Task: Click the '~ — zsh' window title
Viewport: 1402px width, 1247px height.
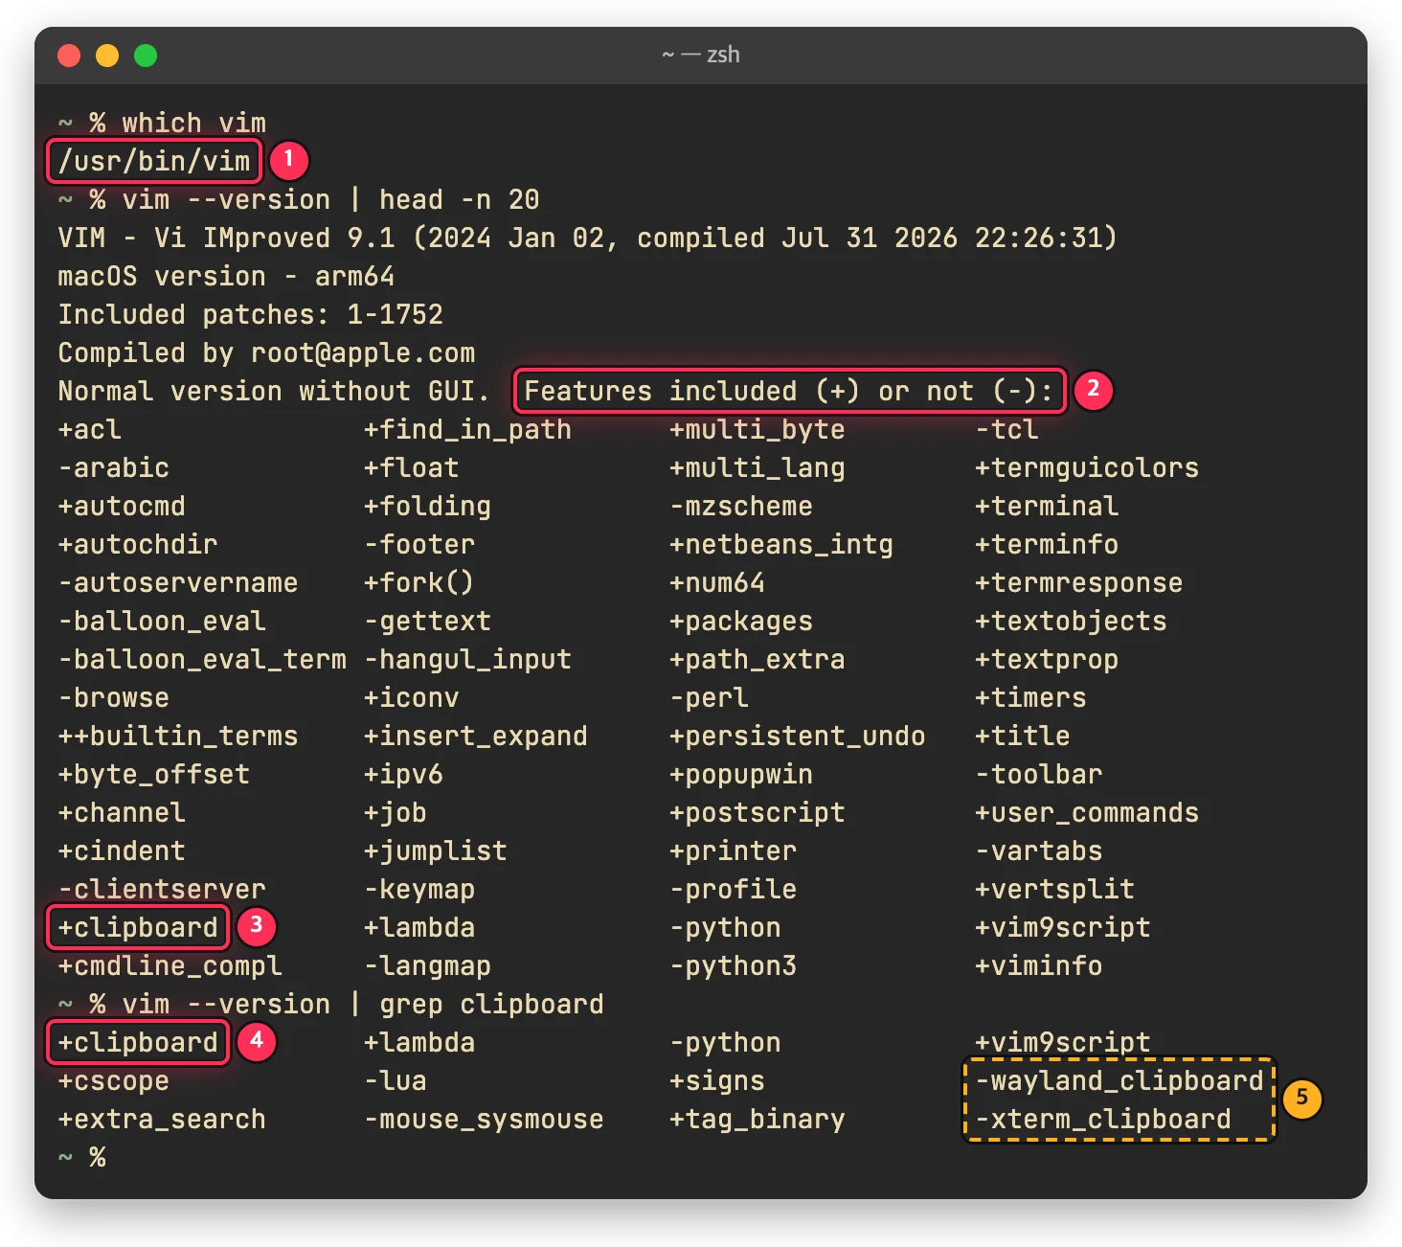Action: pyautogui.click(x=701, y=55)
